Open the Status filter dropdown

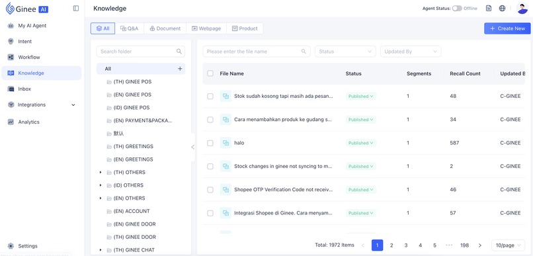click(345, 52)
